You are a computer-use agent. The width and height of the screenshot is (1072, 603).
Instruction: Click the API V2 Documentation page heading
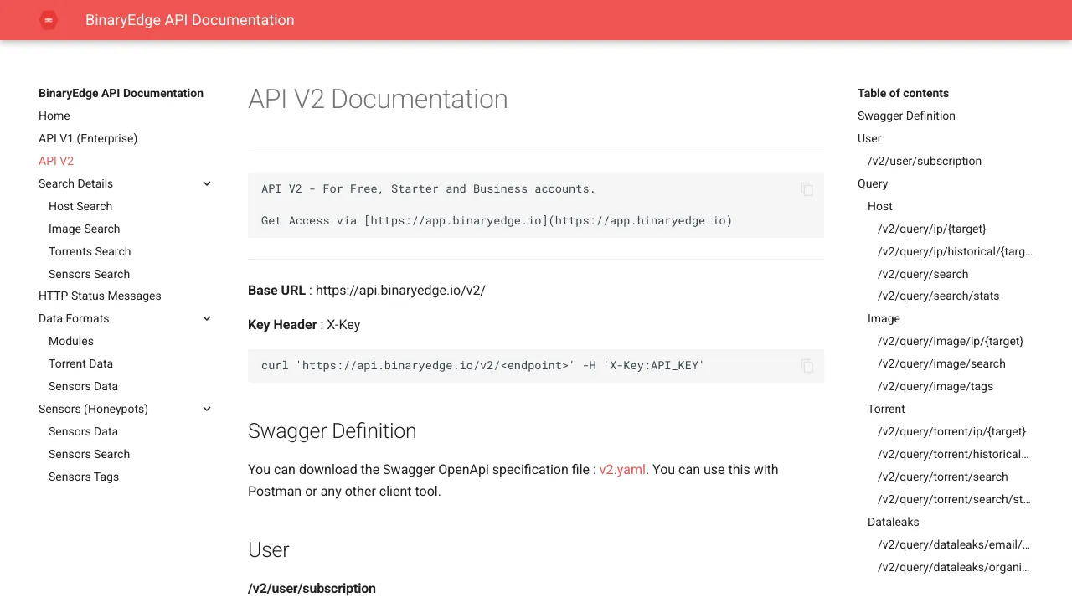tap(378, 99)
